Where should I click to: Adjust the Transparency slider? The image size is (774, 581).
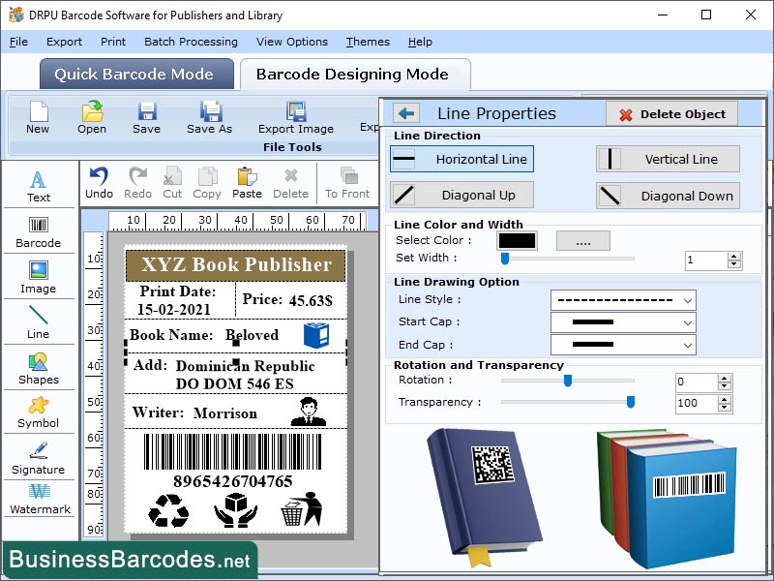[x=631, y=400]
